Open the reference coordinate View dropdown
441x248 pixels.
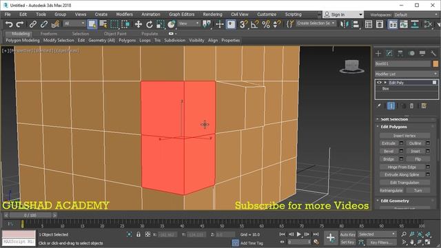pos(189,23)
